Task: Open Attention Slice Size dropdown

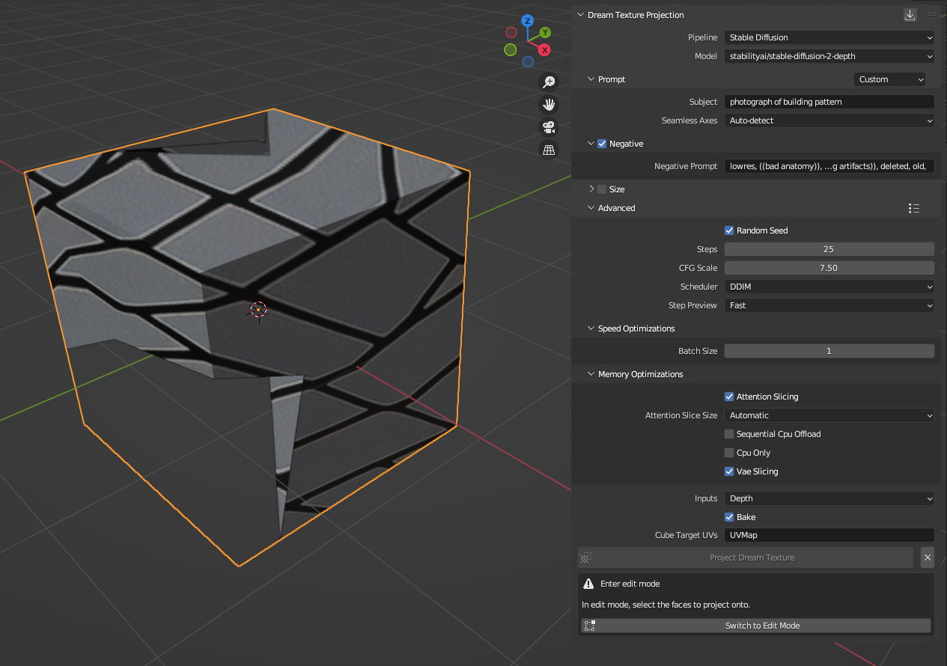Action: [x=829, y=415]
